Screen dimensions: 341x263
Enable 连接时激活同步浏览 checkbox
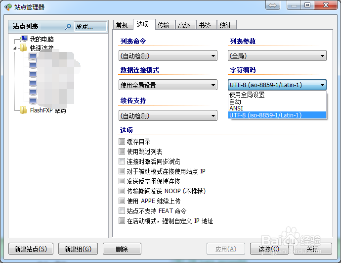pos(122,161)
